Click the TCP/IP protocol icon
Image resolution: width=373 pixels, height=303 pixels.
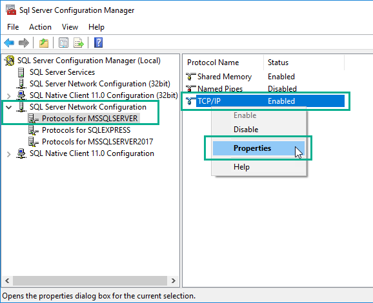coord(191,101)
